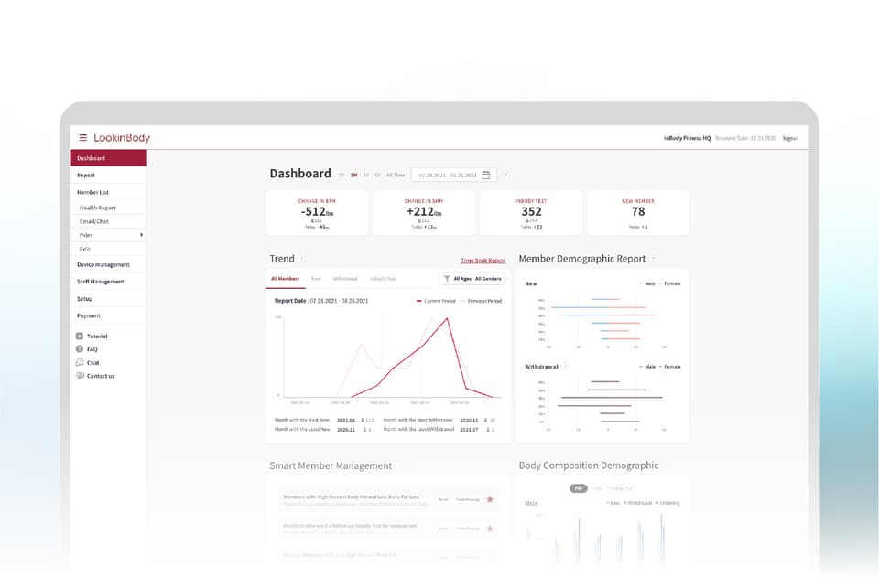
Task: Click the help icon next to Trend heading
Action: (302, 260)
